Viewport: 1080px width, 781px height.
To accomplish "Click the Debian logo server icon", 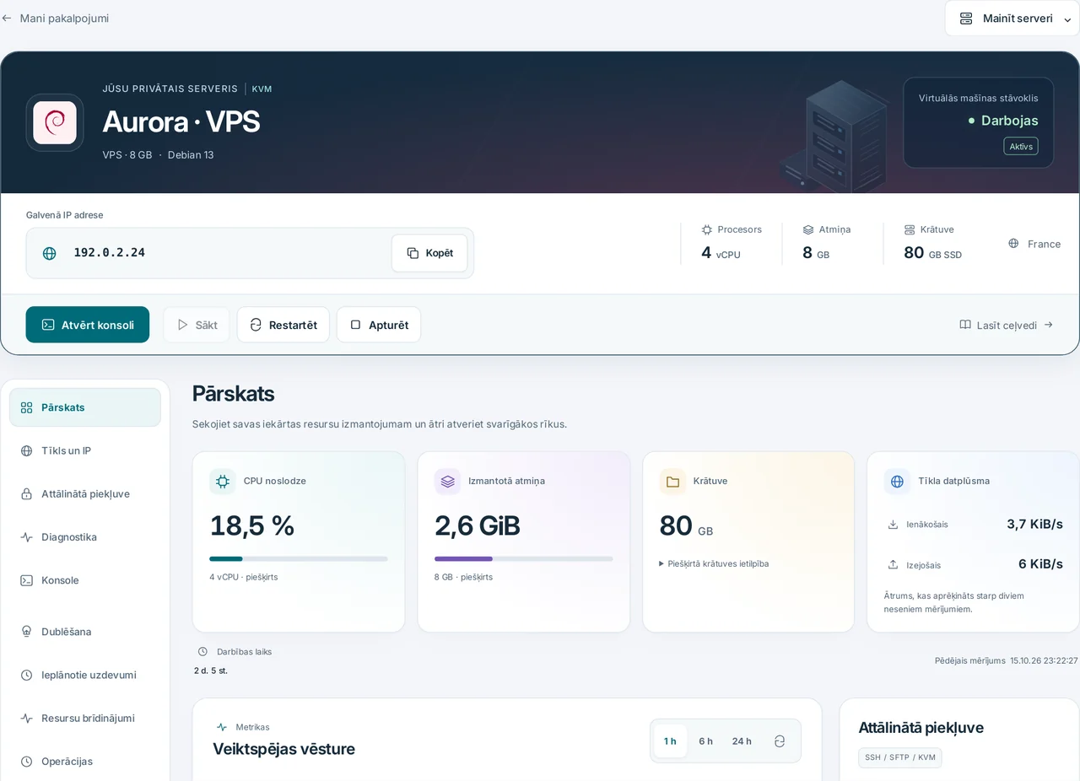I will (55, 123).
